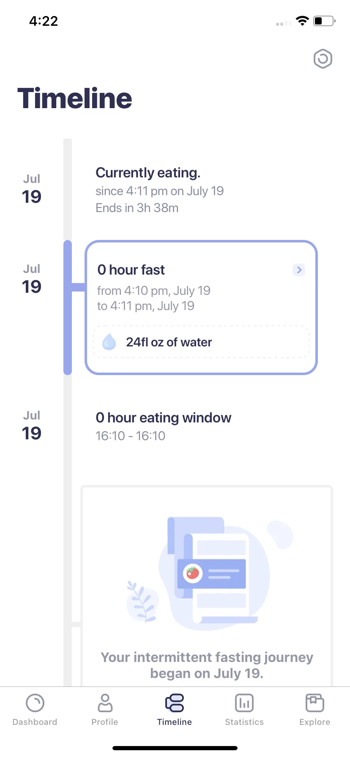Image resolution: width=350 pixels, height=757 pixels.
Task: Click the 0 hour fast title
Action: pyautogui.click(x=131, y=270)
